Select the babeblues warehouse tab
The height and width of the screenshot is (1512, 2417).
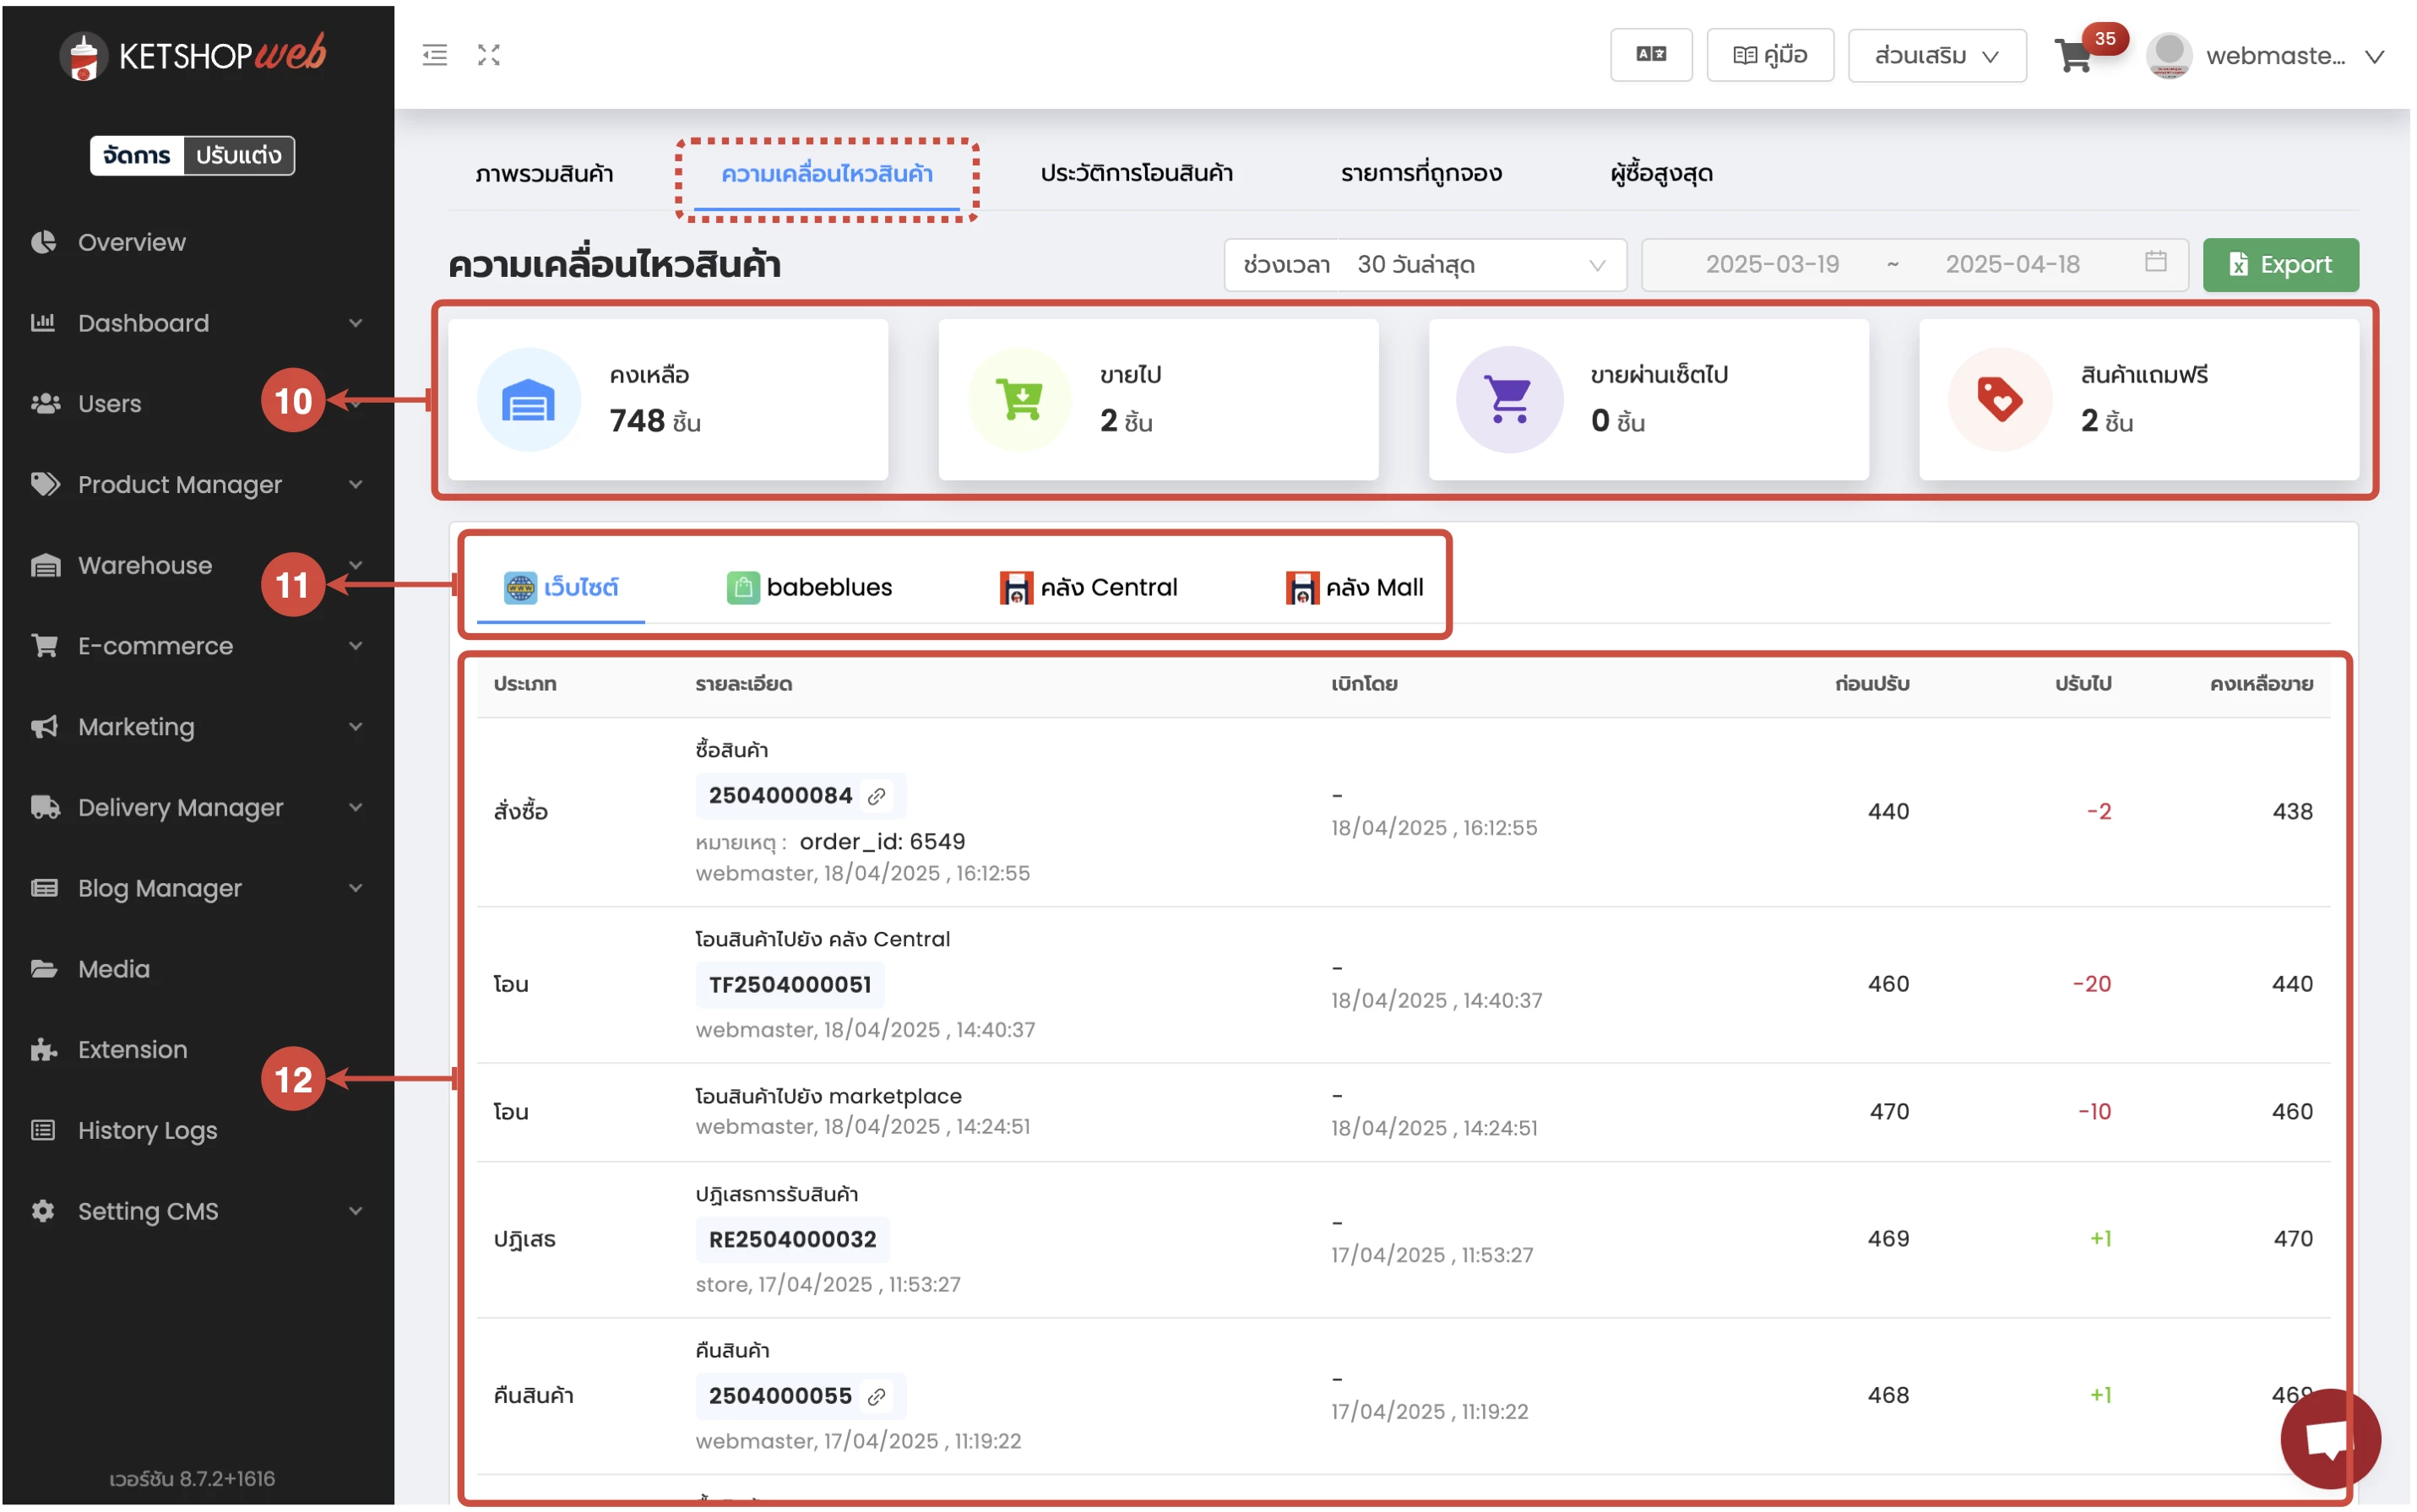pyautogui.click(x=809, y=587)
